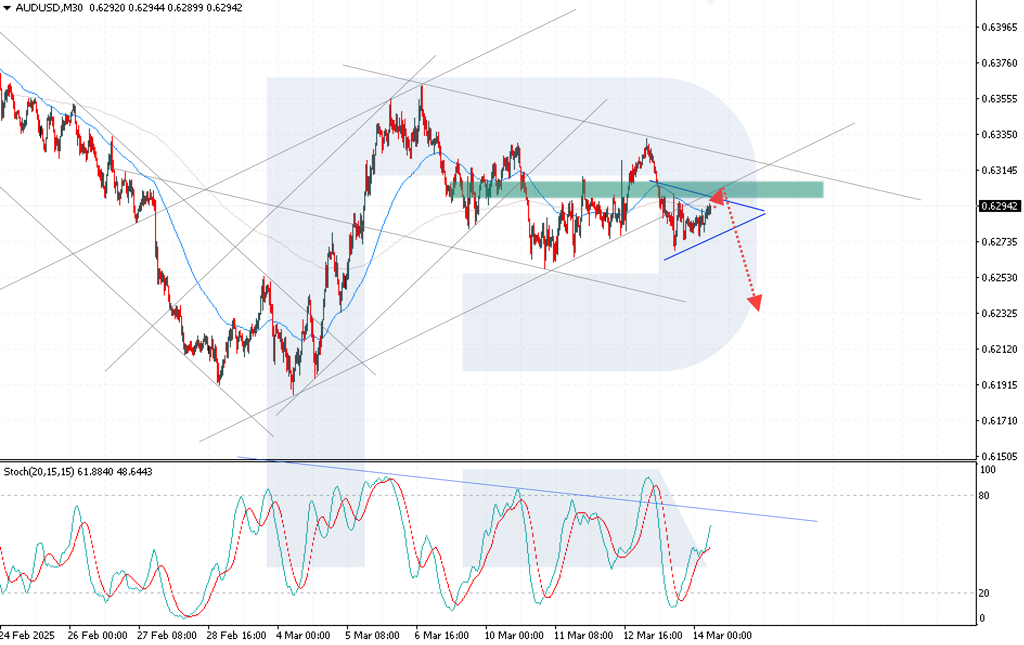Click the 20 level on Stochastic scale

984,593
